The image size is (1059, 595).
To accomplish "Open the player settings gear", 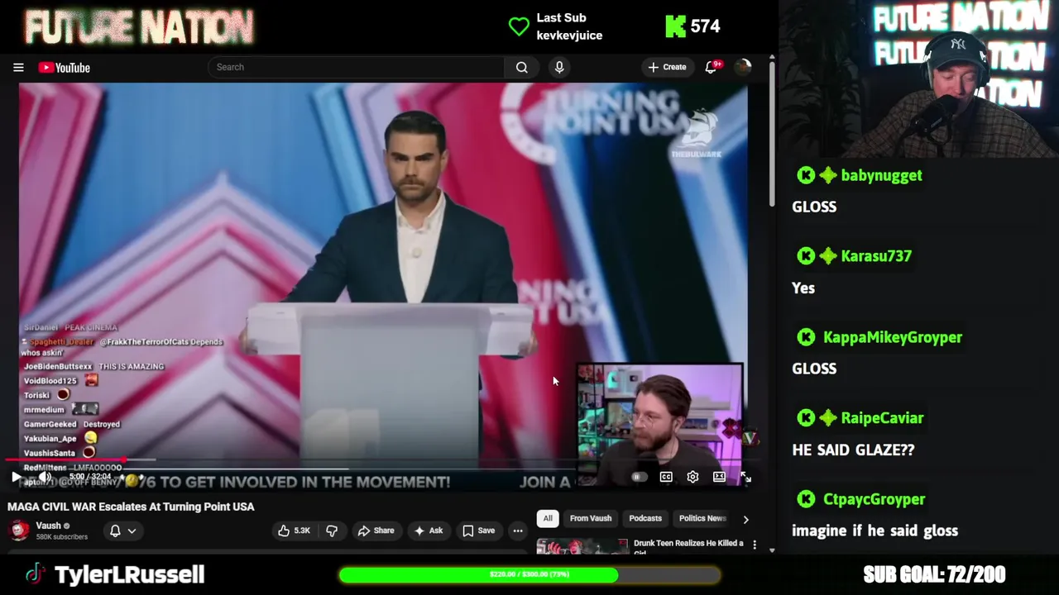I will point(692,477).
